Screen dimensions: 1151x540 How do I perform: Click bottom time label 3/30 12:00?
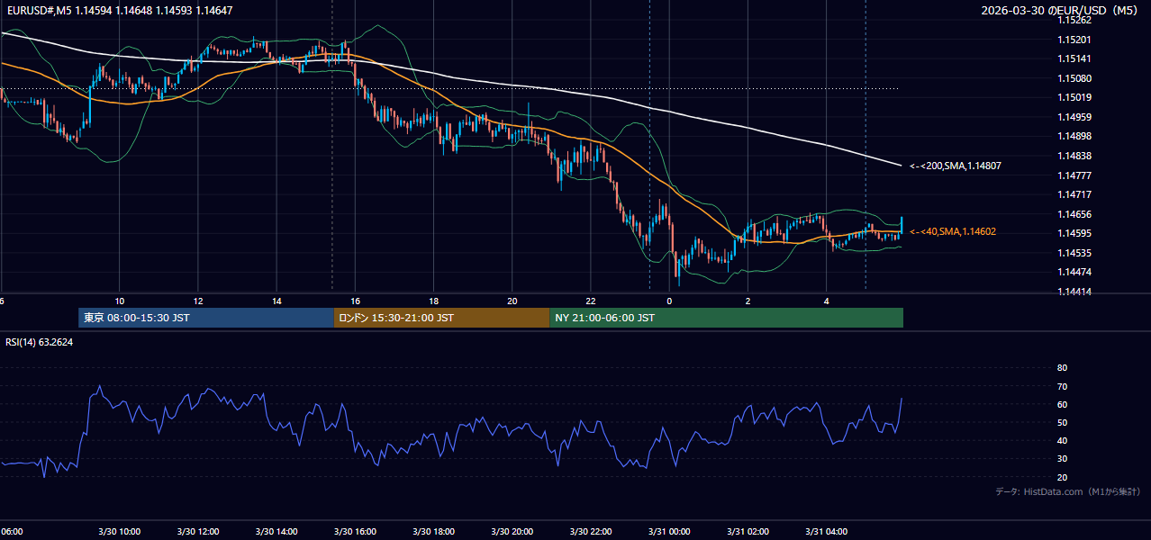click(197, 531)
